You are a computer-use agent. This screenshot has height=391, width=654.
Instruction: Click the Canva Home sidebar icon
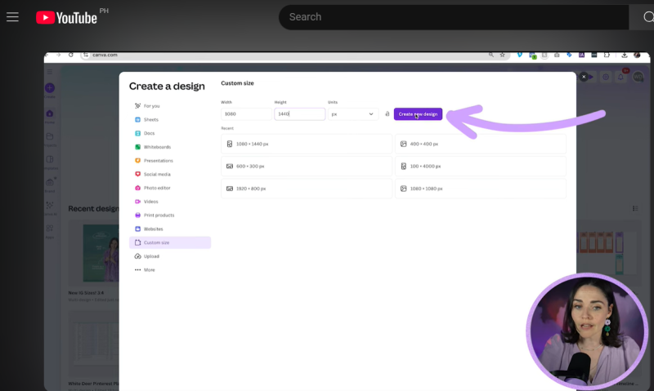tap(50, 113)
